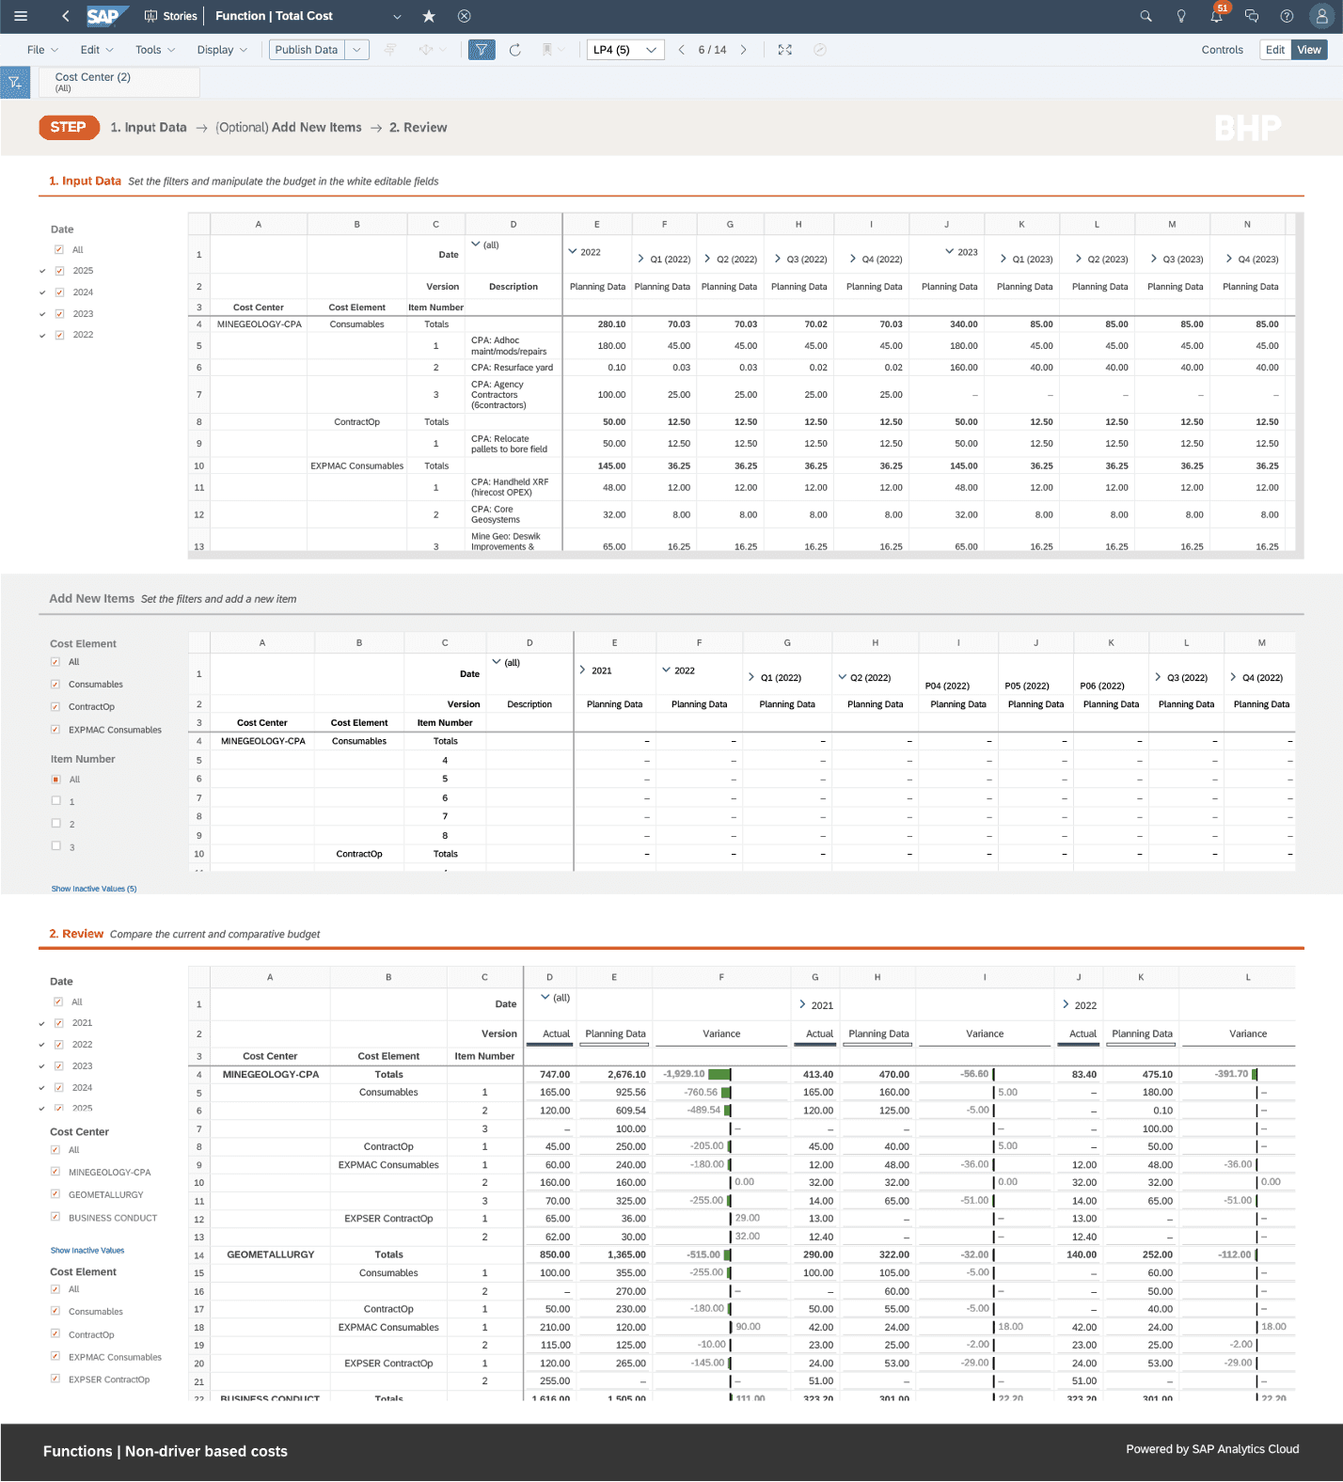1343x1482 pixels.
Task: Open the discussions chat icon
Action: pyautogui.click(x=1252, y=16)
